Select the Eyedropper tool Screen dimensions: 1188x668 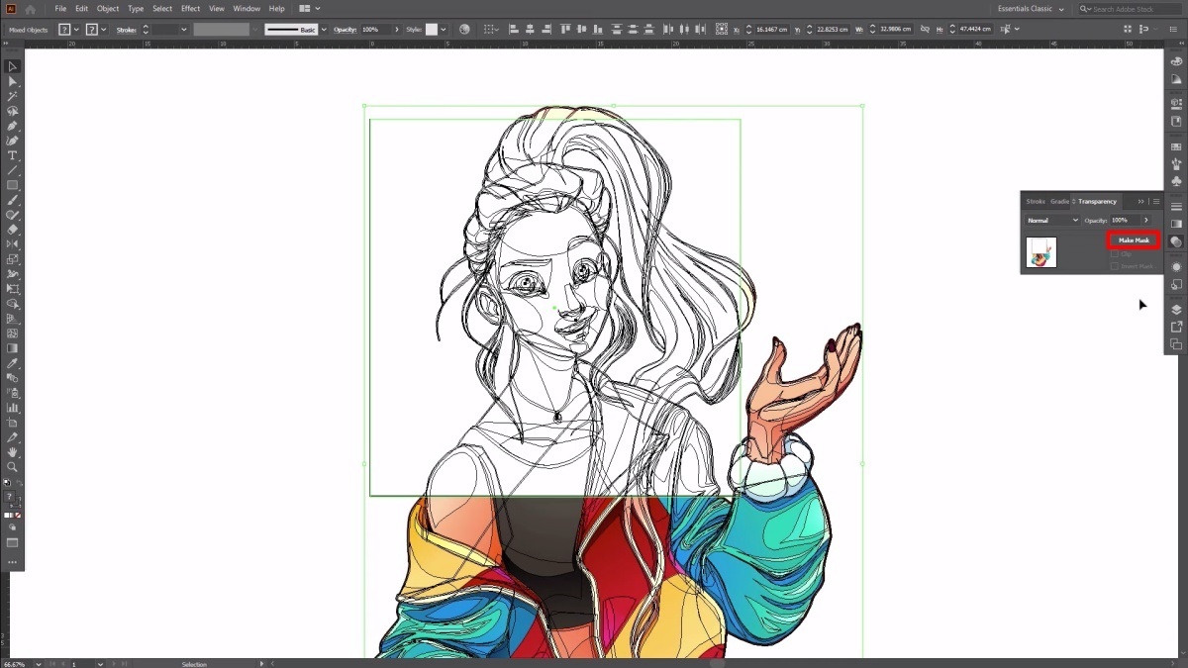pyautogui.click(x=13, y=363)
